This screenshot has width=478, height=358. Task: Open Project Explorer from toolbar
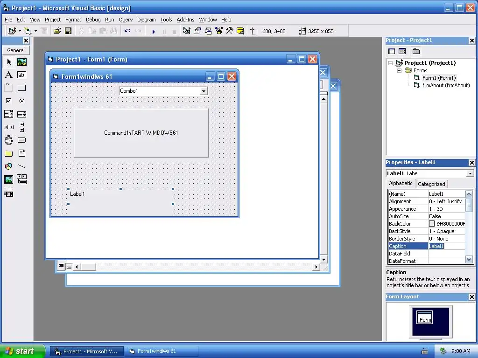[187, 31]
